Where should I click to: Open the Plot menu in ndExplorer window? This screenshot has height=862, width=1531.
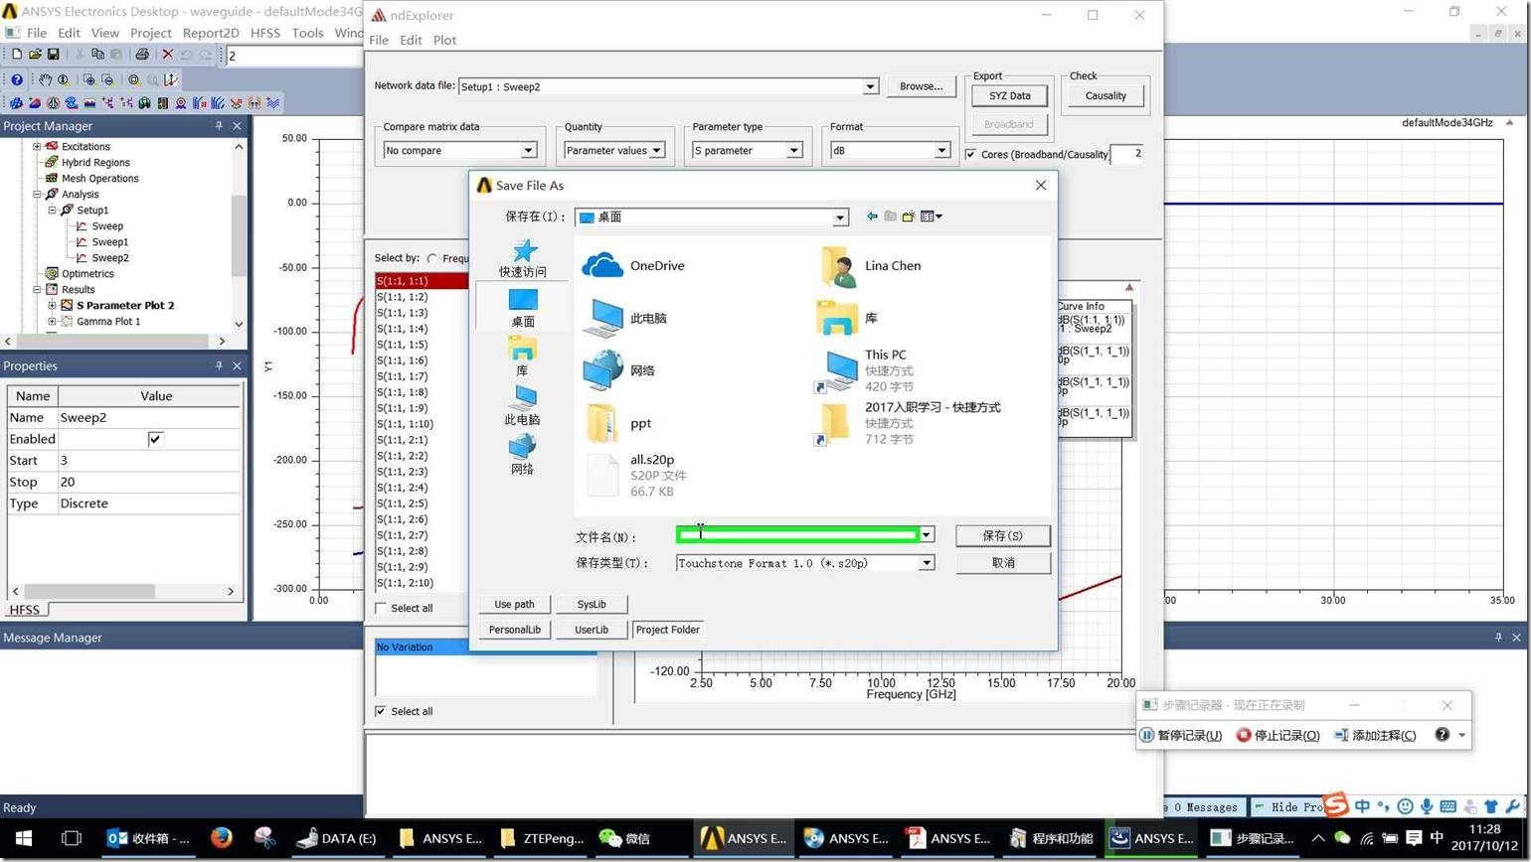444,40
